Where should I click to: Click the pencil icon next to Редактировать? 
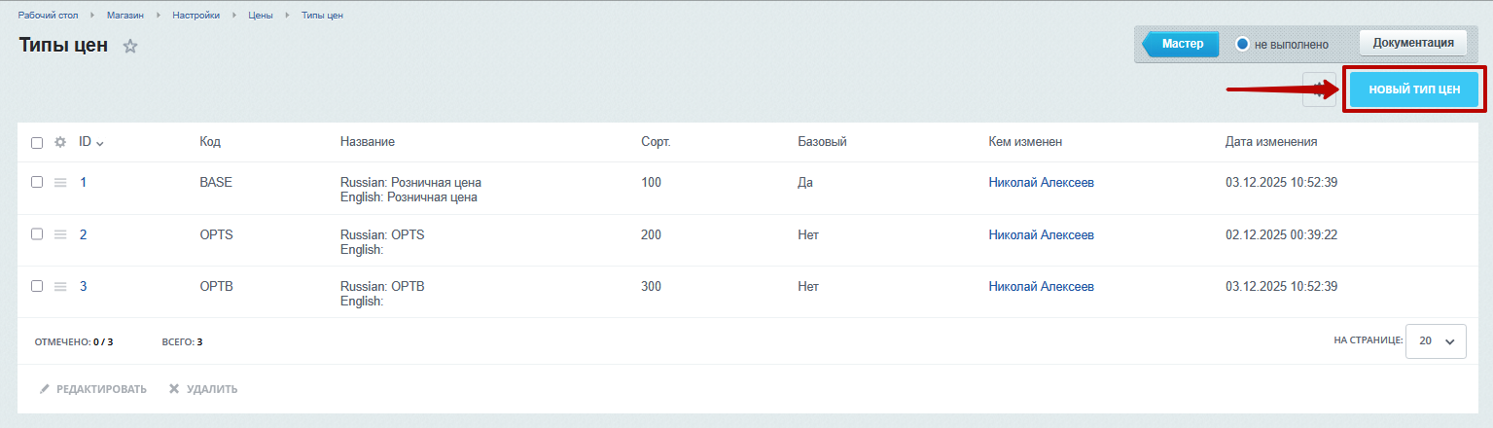click(x=44, y=389)
